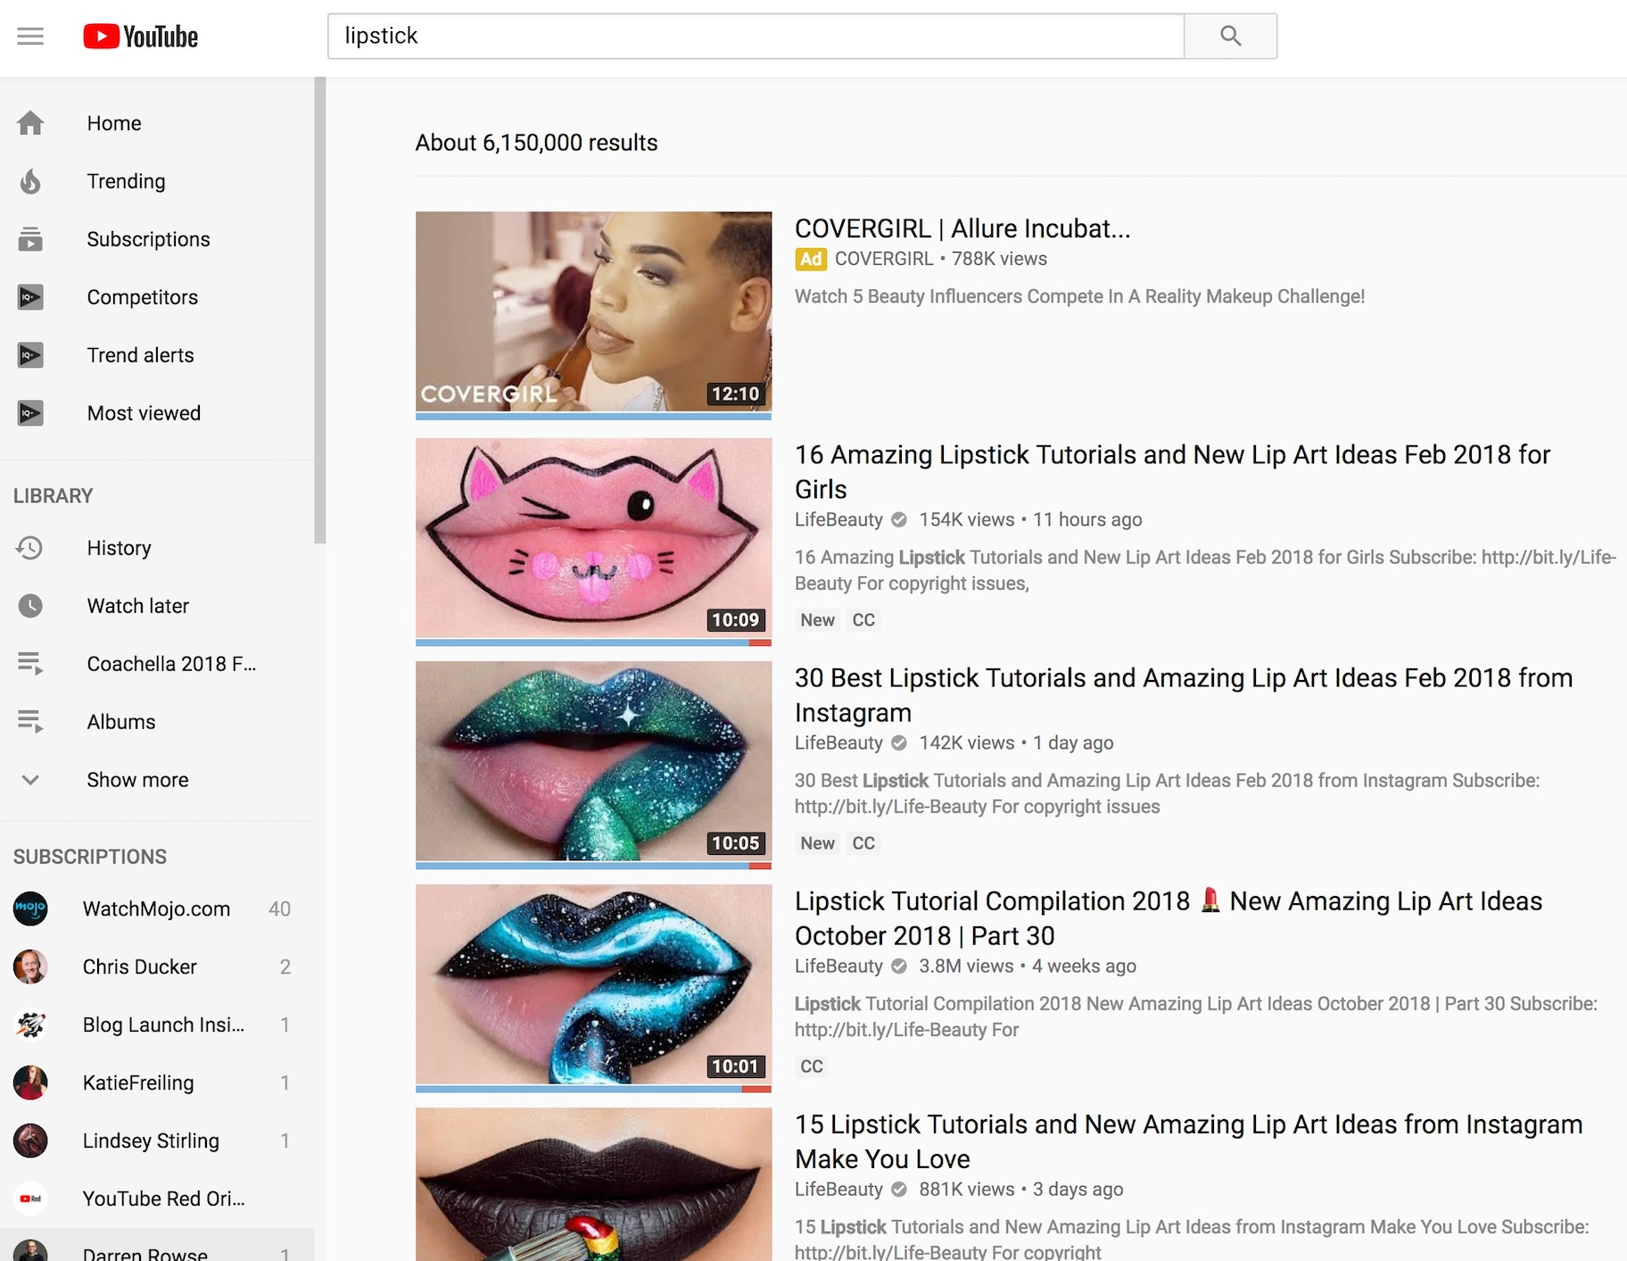Go to Home in sidebar
The width and height of the screenshot is (1627, 1261).
click(113, 123)
